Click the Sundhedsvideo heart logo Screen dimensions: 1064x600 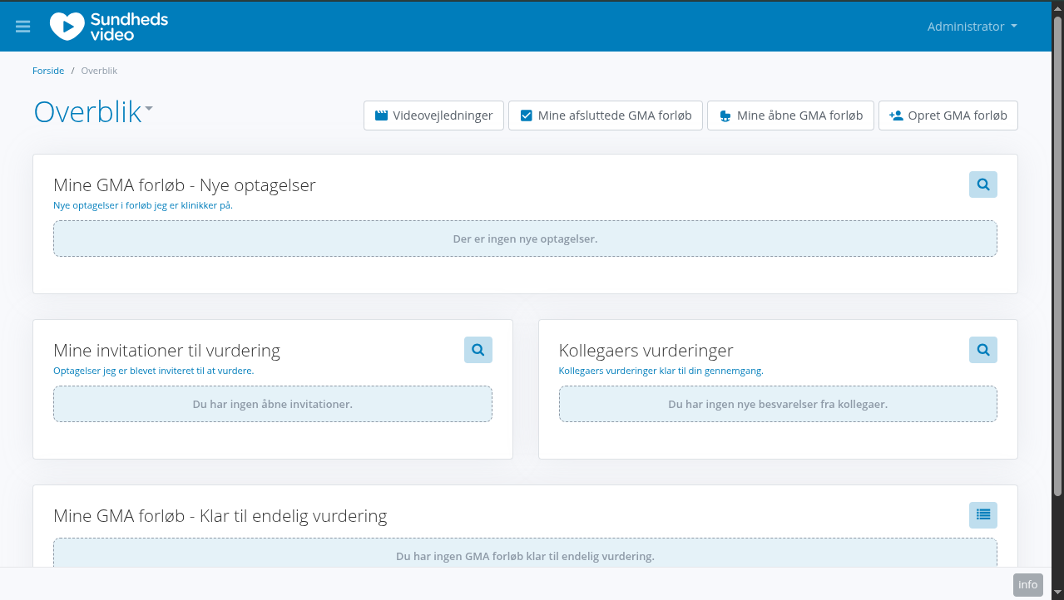pyautogui.click(x=67, y=26)
